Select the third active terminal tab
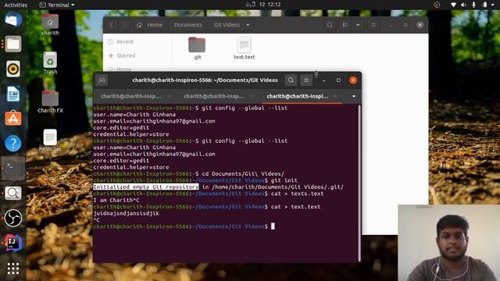 (x=297, y=96)
